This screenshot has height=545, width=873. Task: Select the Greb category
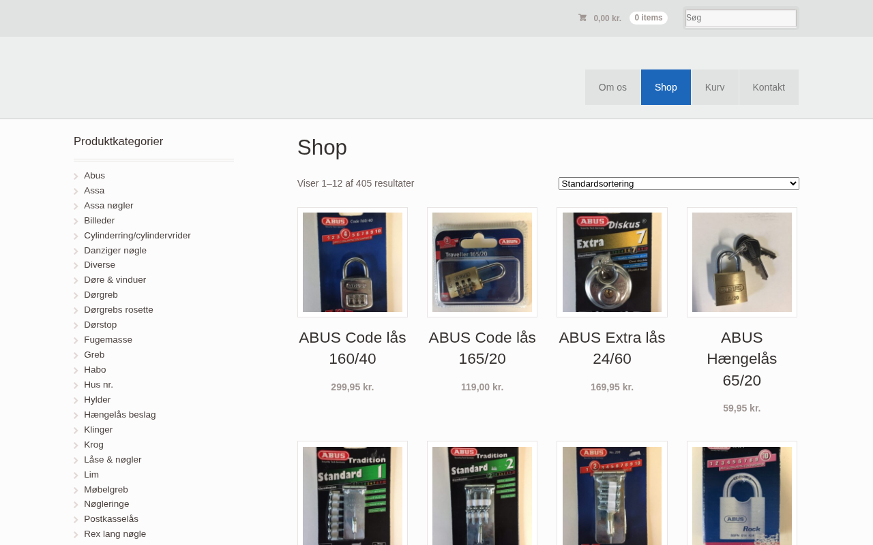click(94, 355)
